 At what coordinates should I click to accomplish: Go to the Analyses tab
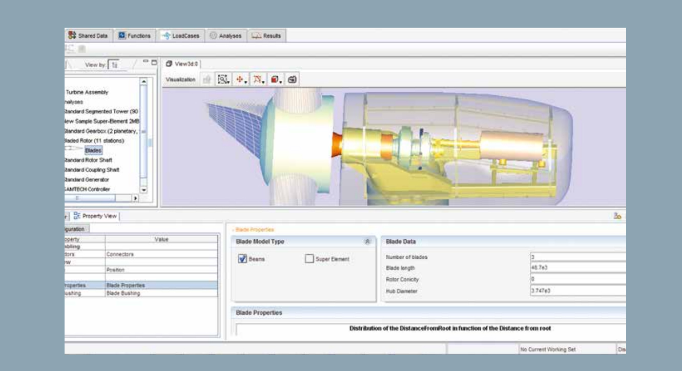[x=225, y=36]
